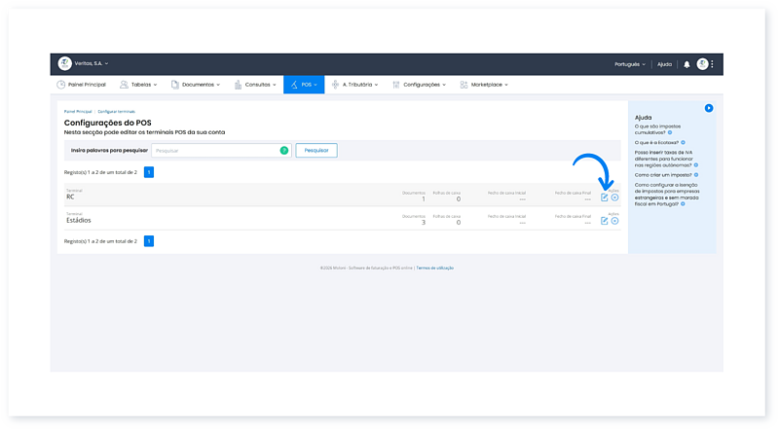
Task: Click the delete icon for the RC terminal
Action: tap(614, 197)
